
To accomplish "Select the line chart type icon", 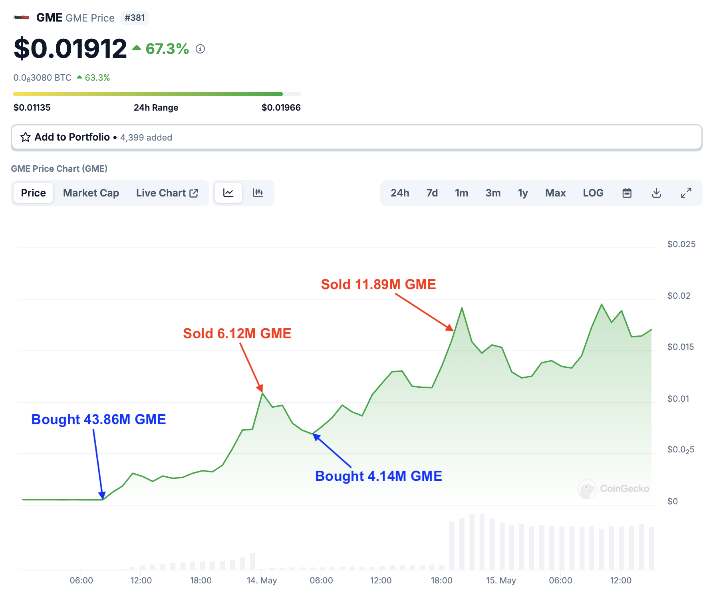I will click(228, 193).
